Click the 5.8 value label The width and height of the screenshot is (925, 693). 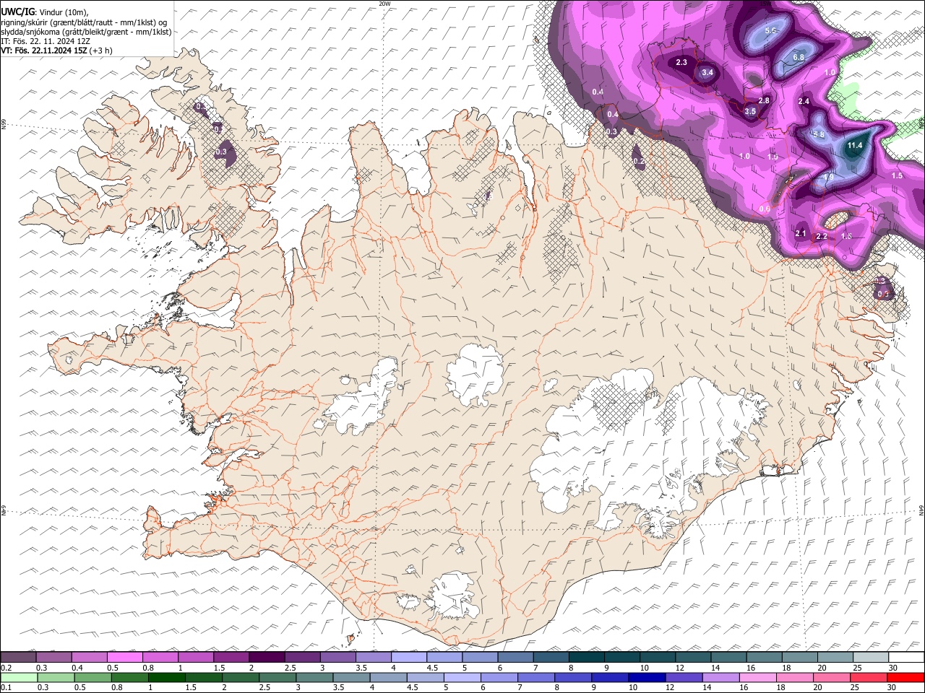coord(819,134)
